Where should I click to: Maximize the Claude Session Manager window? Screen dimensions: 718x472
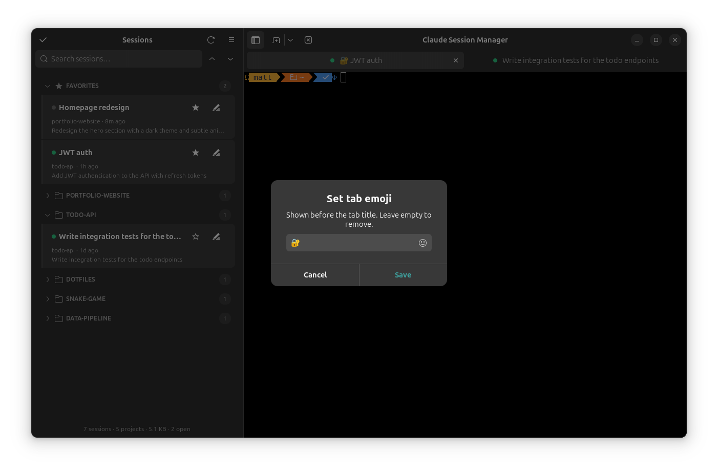point(656,40)
